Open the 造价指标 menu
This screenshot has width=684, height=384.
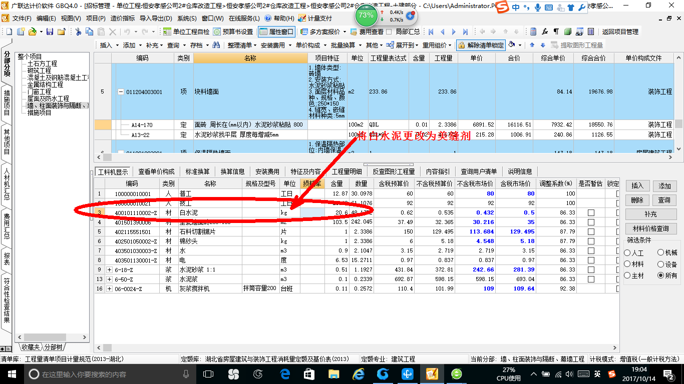coord(123,18)
